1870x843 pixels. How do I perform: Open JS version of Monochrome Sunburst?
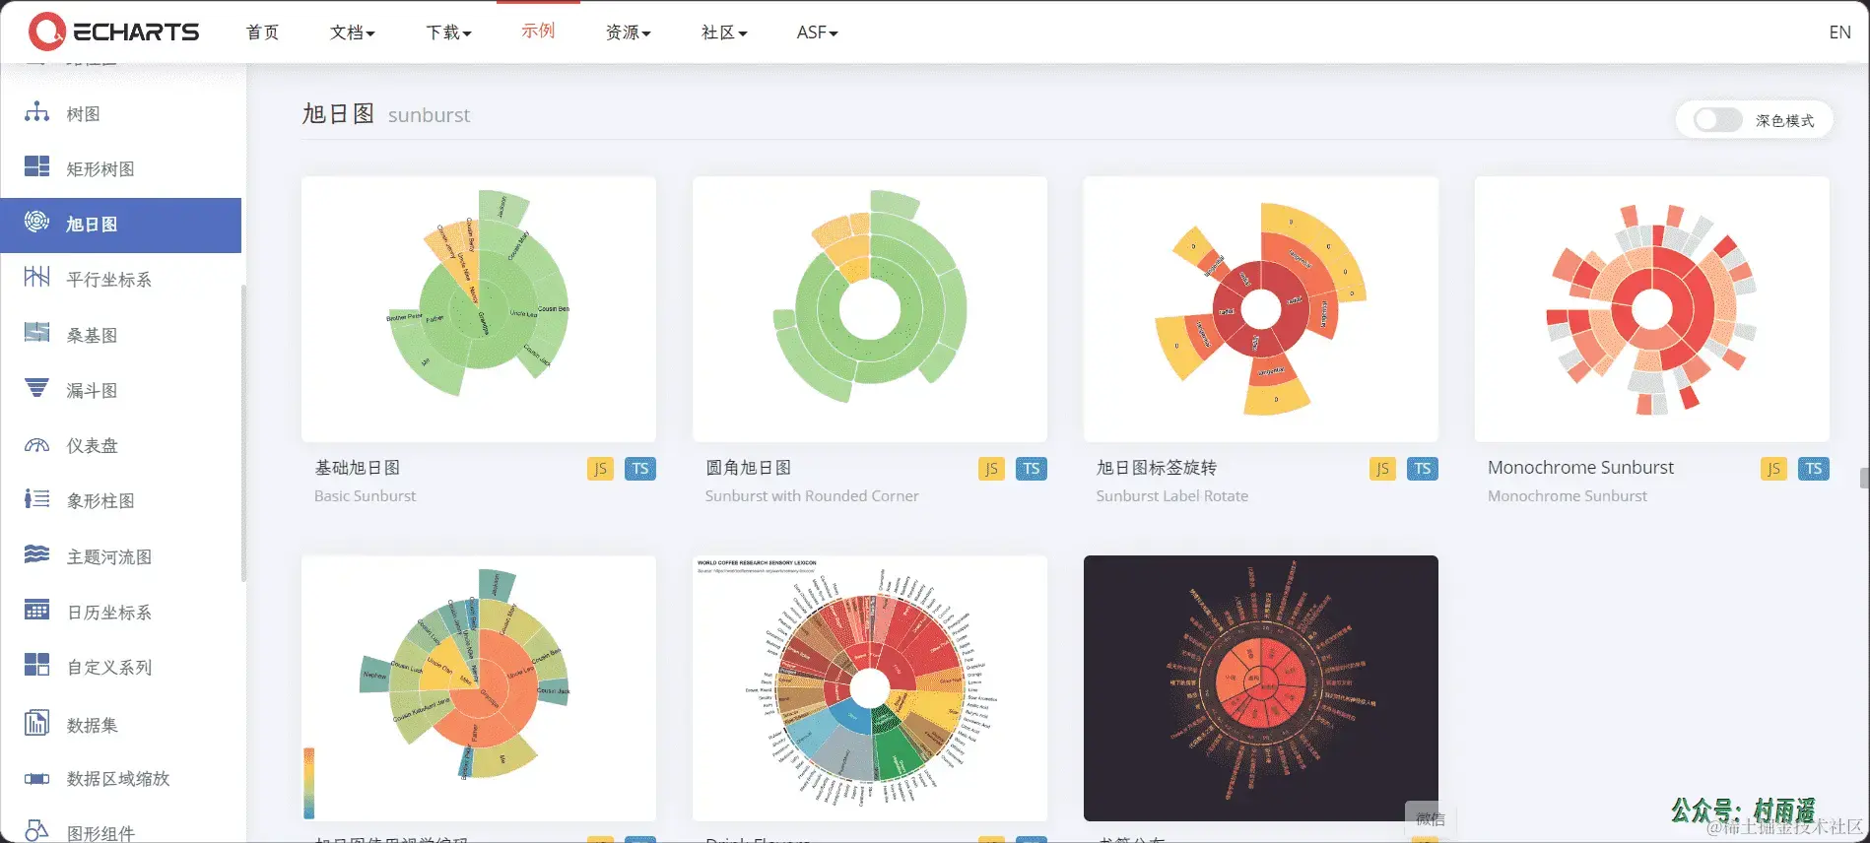(1773, 469)
